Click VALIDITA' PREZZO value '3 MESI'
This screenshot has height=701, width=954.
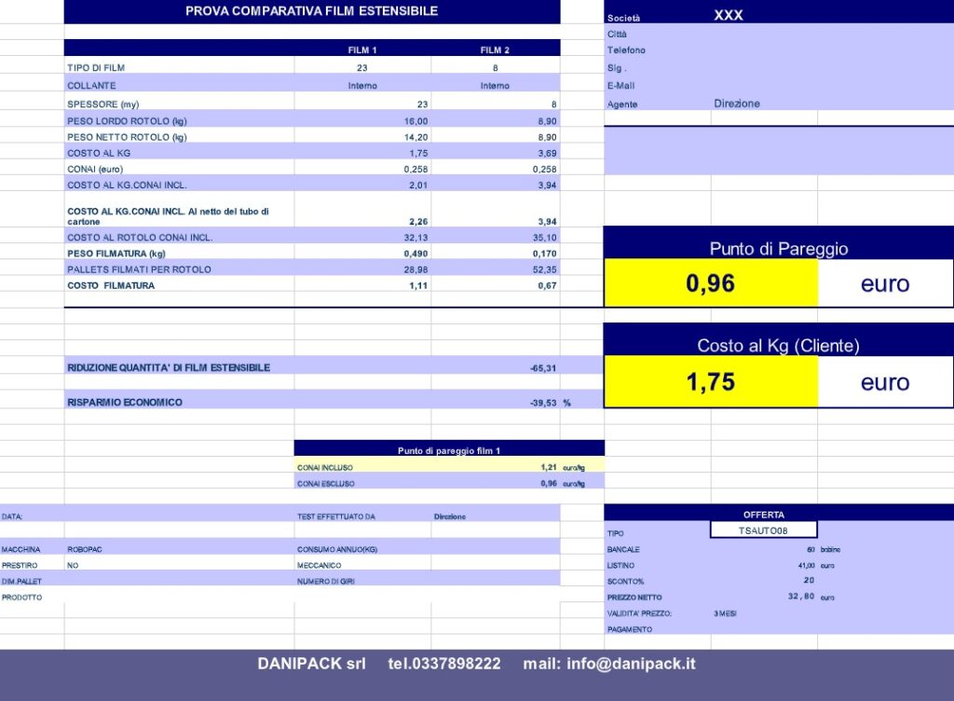725,613
